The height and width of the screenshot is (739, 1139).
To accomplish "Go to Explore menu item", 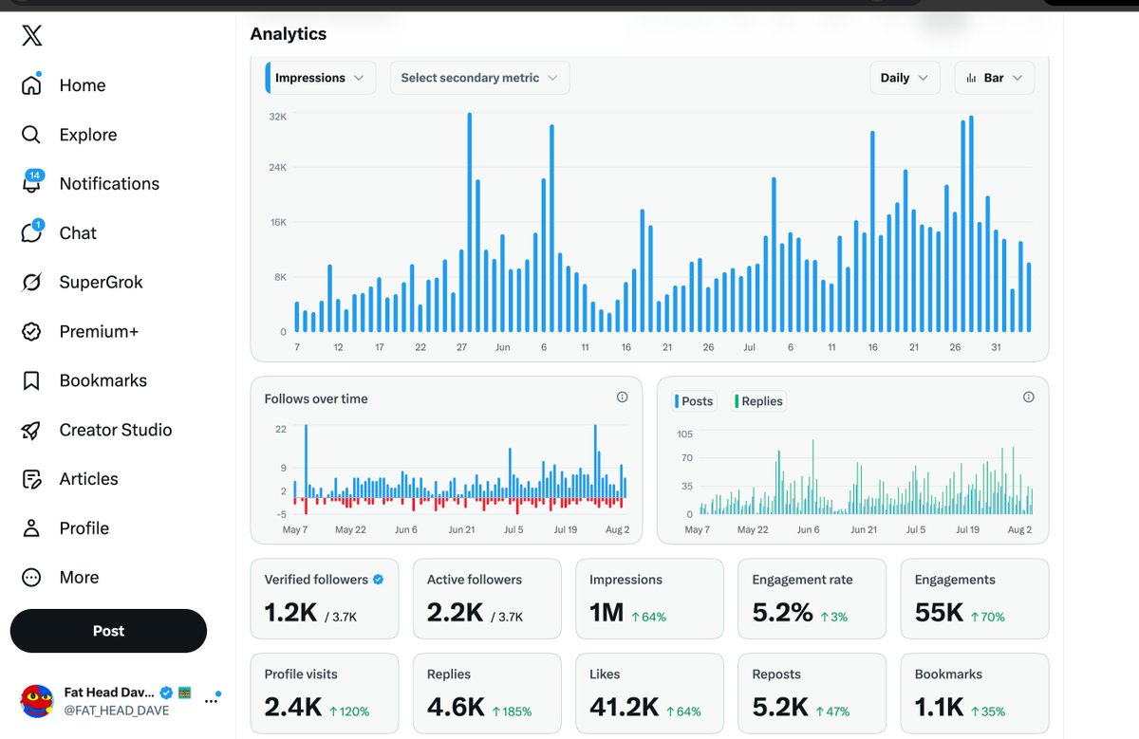I will (x=88, y=135).
